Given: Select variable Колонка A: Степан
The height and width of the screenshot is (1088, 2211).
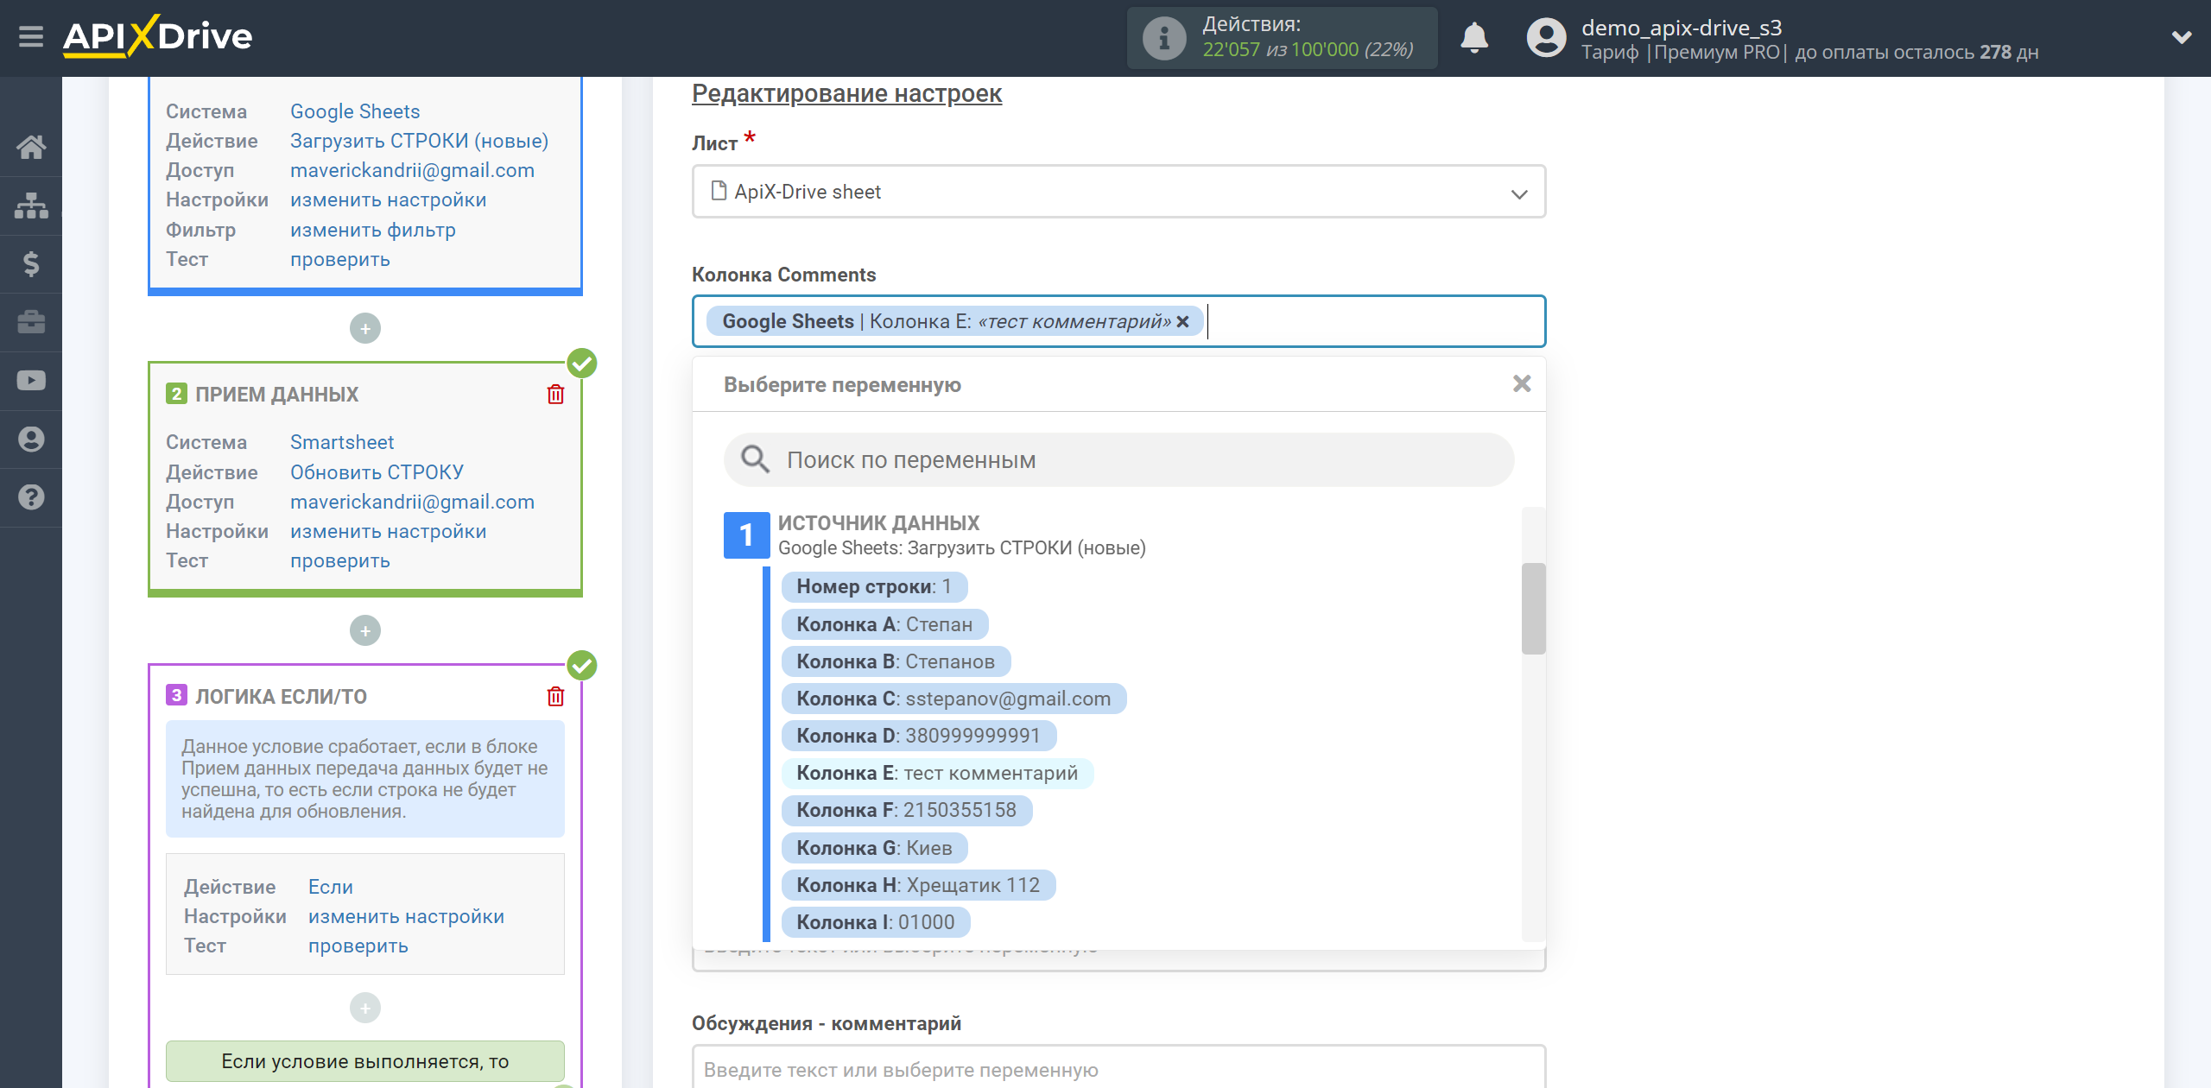Looking at the screenshot, I should point(884,624).
